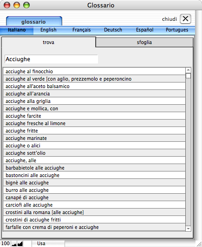Click the scrollbar up arrow
This screenshot has height=247, width=202.
(188, 70)
